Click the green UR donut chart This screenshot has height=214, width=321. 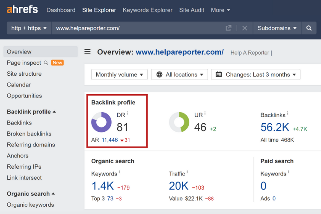coord(179,122)
